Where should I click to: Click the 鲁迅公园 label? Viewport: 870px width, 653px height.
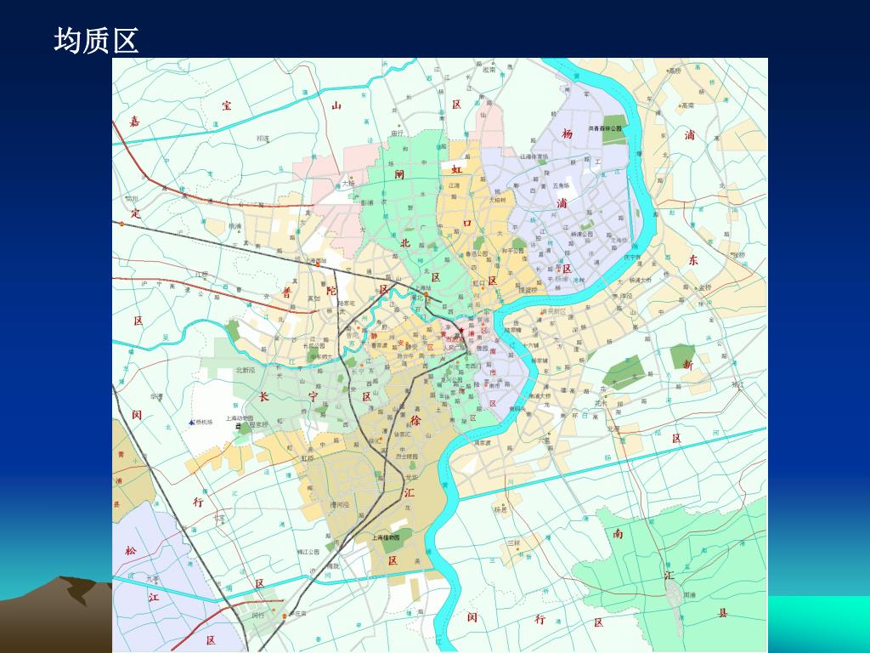[x=477, y=253]
